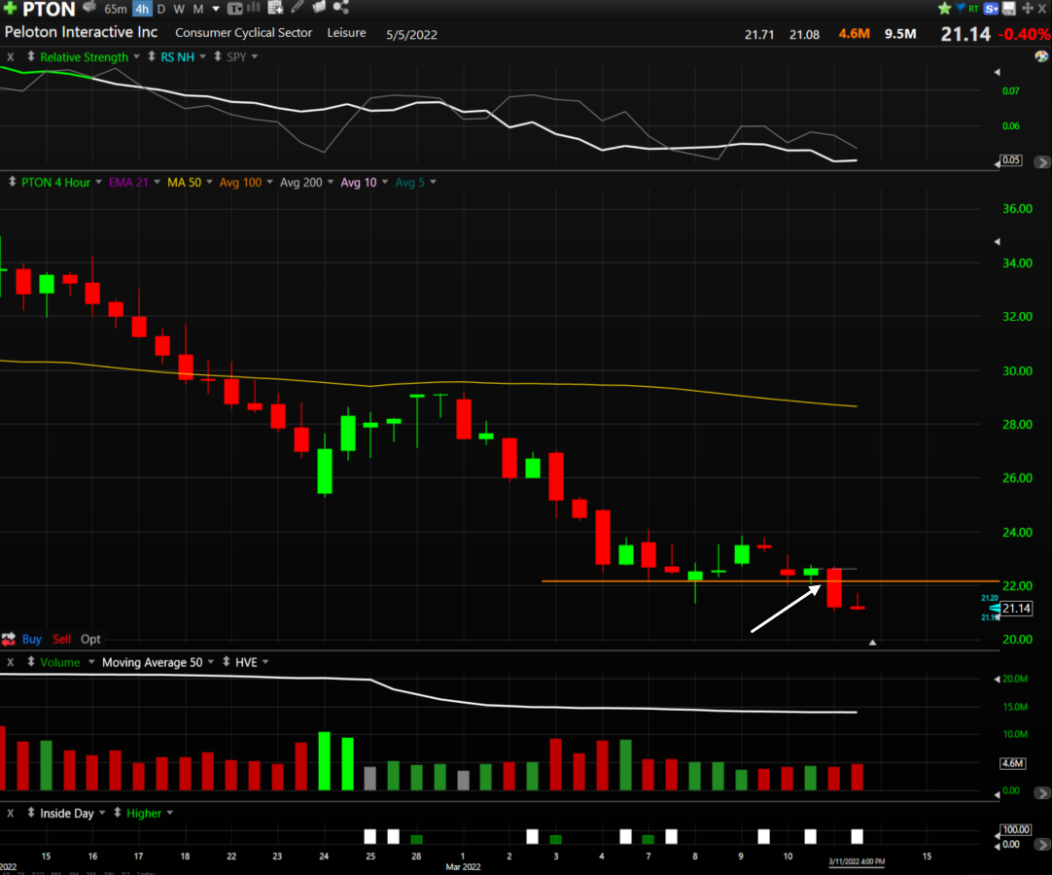This screenshot has width=1052, height=875.
Task: Expand the Moving Average 50 dropdown arrow
Action: coord(211,662)
